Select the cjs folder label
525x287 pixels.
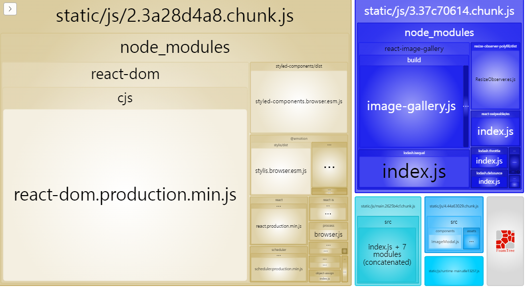click(x=125, y=98)
